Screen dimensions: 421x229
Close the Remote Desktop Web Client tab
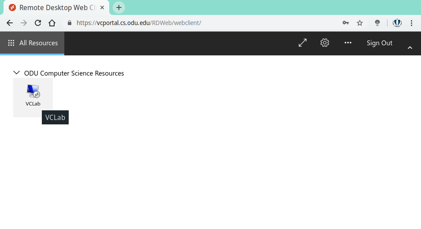coord(102,7)
